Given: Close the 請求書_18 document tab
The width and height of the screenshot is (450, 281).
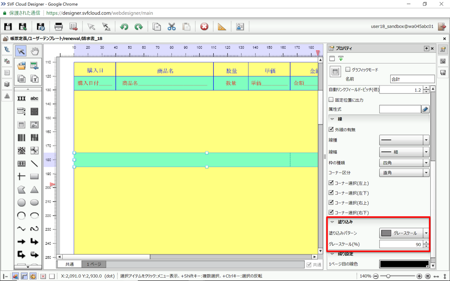Looking at the screenshot, I should point(444,39).
